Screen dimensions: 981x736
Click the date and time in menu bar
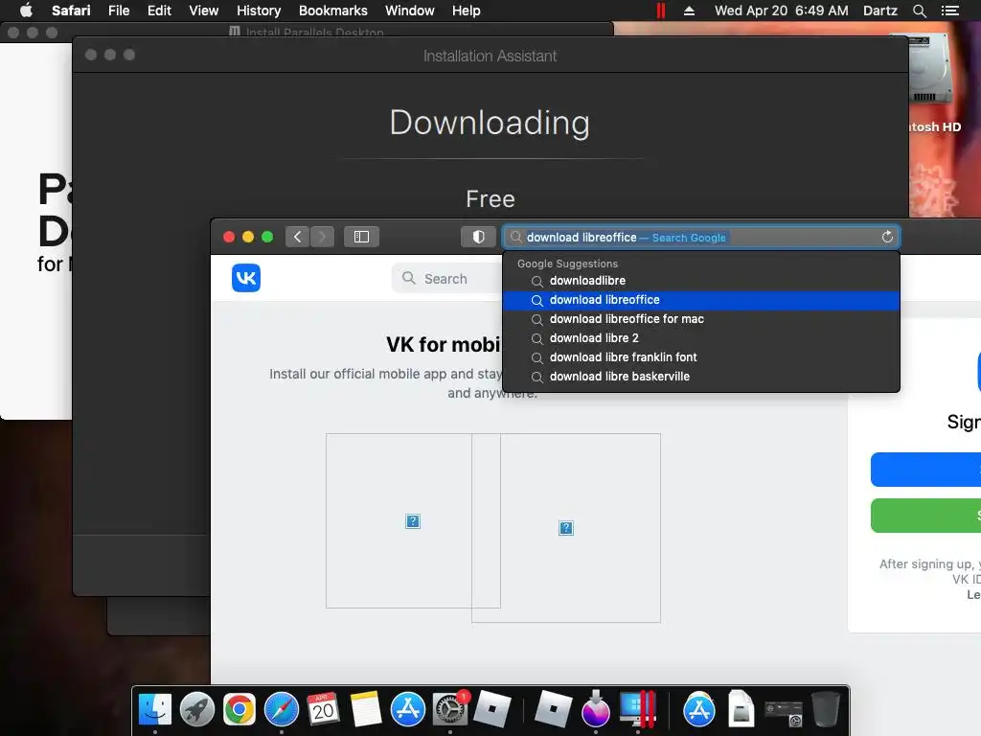click(782, 11)
